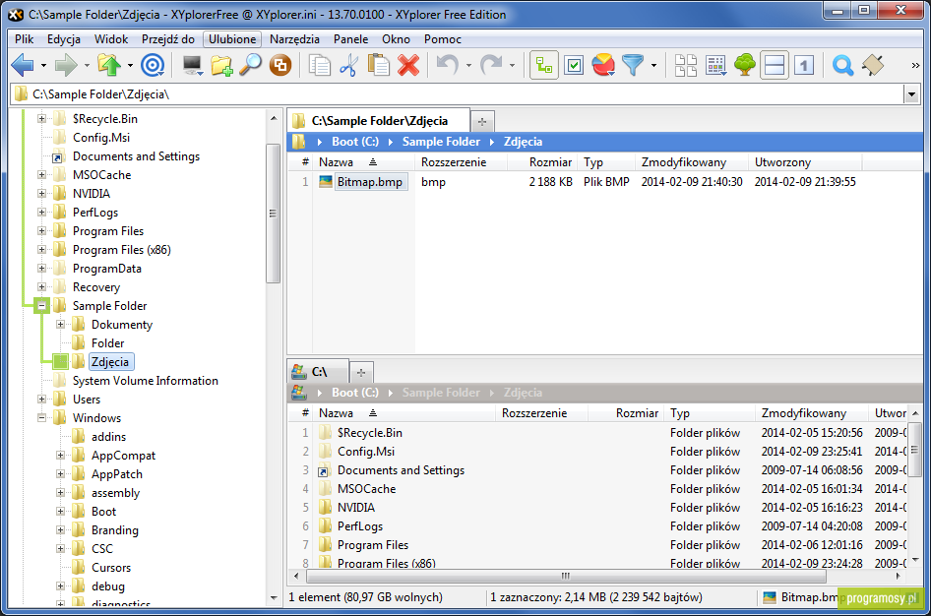
Task: Open the Ulubione menu
Action: point(232,39)
